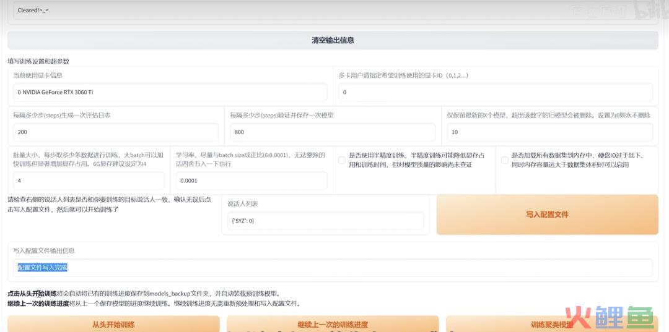Click 继续上一次的训练进度 button
Image resolution: width=669 pixels, height=332 pixels.
pos(333,325)
